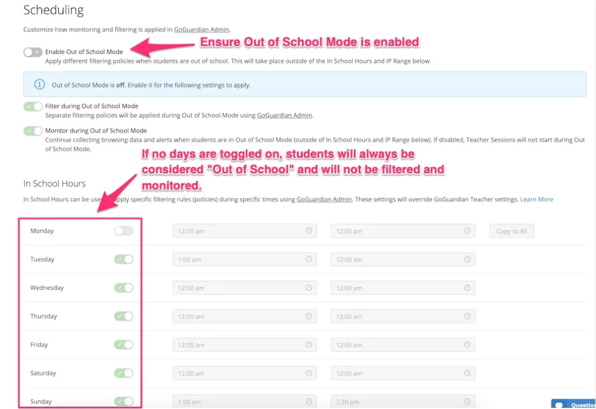Follow the GoGuardian Admin link under Scheduling
The height and width of the screenshot is (409, 596).
click(x=201, y=29)
